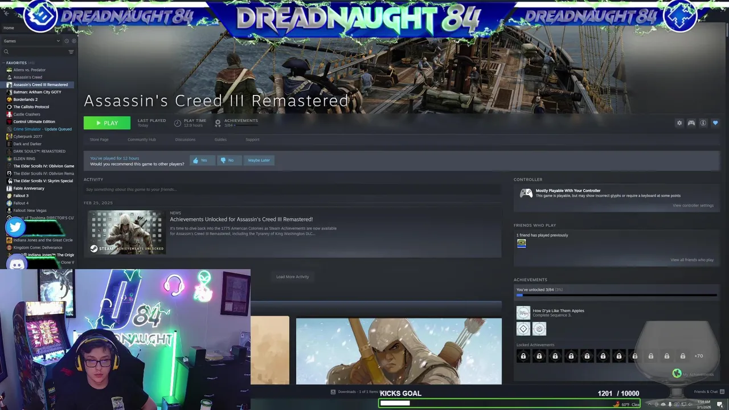Select Batman: Arkham City GOTY

37,92
